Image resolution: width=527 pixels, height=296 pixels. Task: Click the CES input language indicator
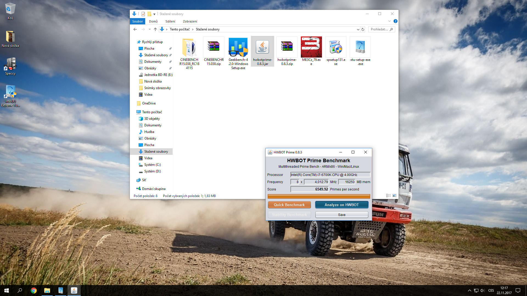tap(491, 291)
